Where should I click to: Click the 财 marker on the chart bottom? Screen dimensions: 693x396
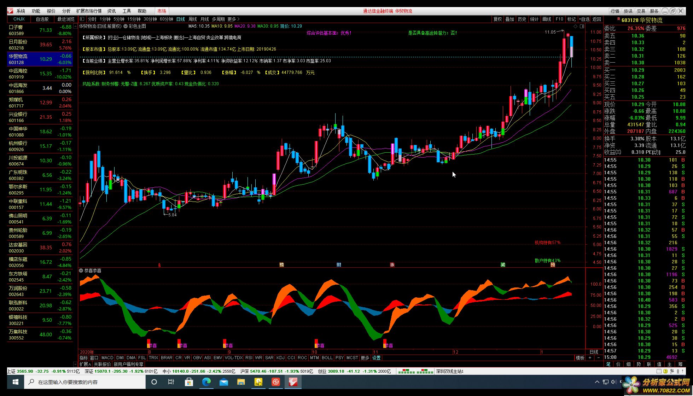coord(339,265)
